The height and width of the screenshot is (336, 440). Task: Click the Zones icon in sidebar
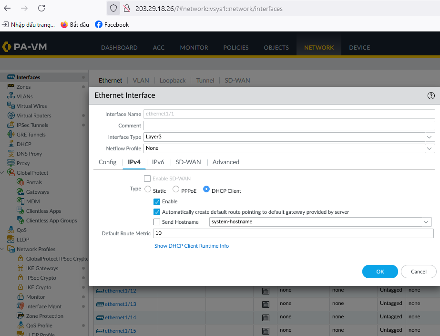coord(11,87)
